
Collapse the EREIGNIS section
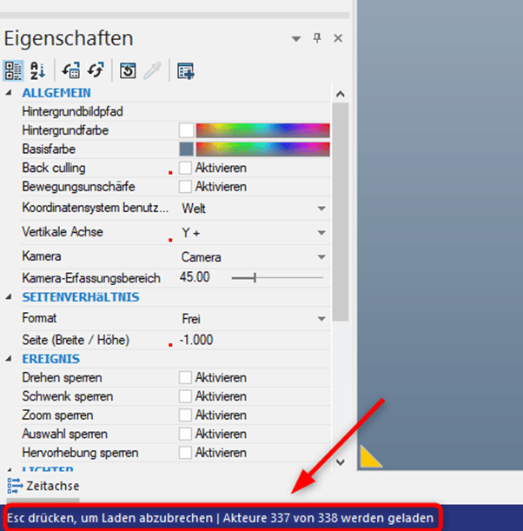point(10,359)
